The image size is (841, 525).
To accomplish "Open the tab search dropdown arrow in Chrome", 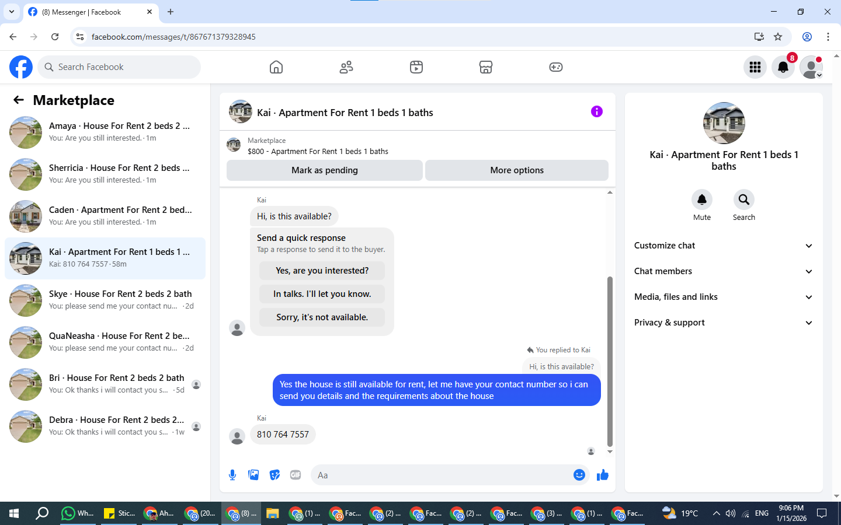I will point(12,12).
